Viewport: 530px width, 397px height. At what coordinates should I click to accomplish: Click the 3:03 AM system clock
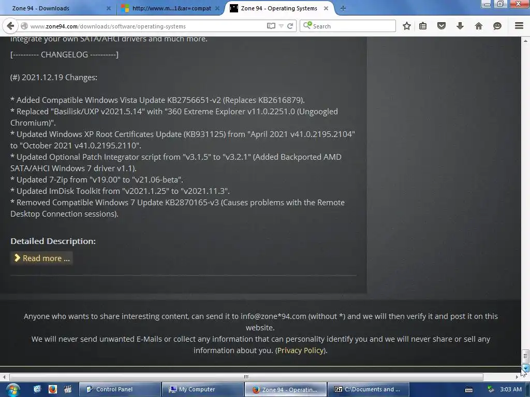(511, 389)
